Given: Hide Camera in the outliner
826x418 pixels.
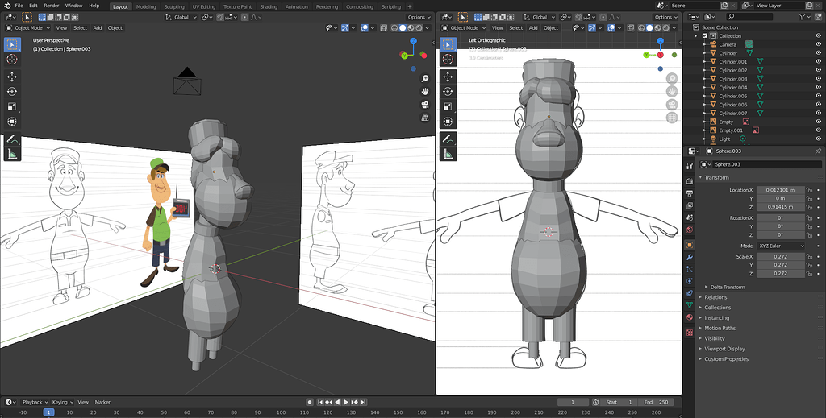Looking at the screenshot, I should tap(818, 44).
